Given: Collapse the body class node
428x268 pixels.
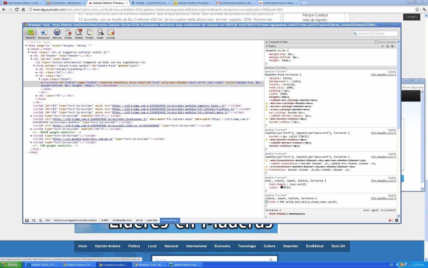Looking at the screenshot, I should (x=29, y=52).
